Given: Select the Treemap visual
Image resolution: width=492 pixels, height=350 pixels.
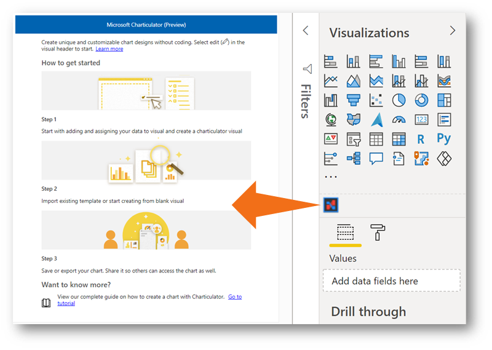Looking at the screenshot, I should [x=444, y=100].
